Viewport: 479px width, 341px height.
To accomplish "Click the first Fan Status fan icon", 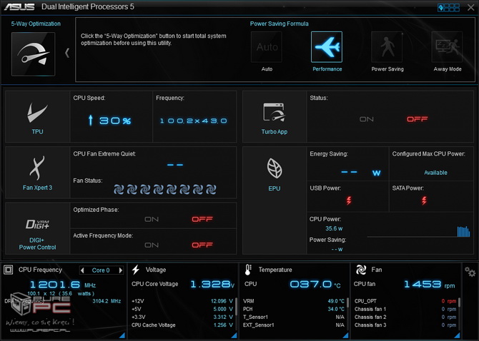I will point(119,189).
